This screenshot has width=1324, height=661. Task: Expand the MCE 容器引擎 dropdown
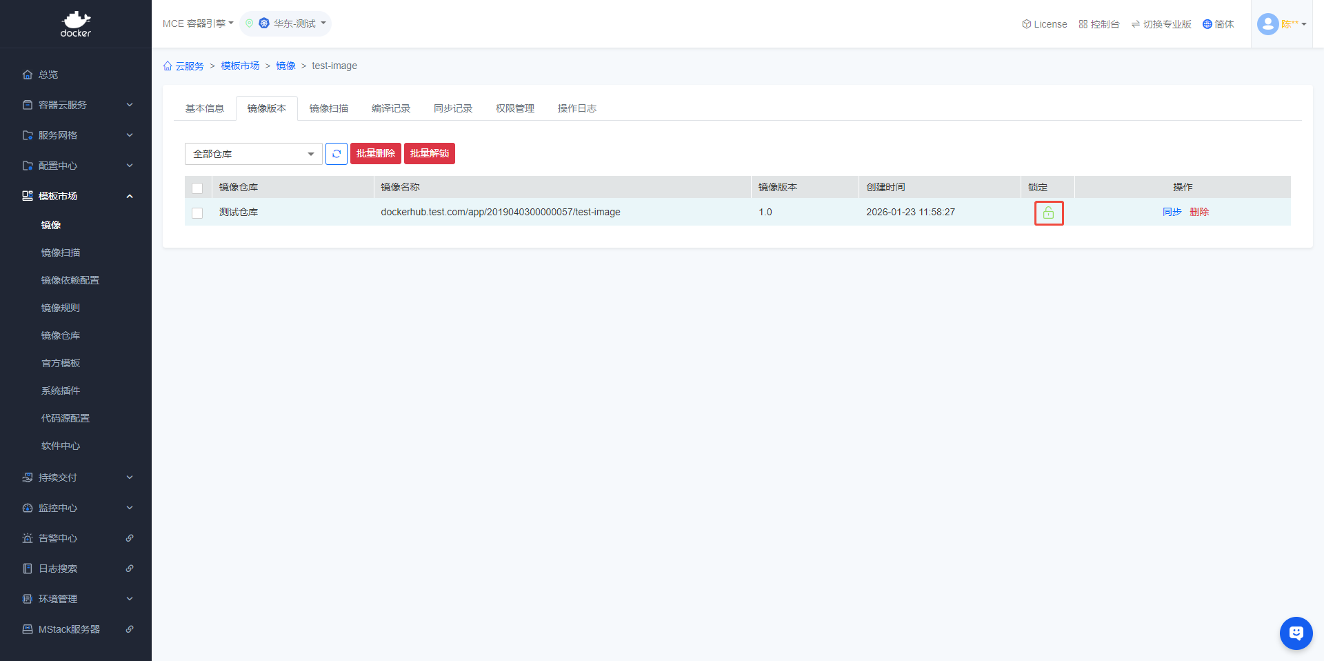[198, 23]
